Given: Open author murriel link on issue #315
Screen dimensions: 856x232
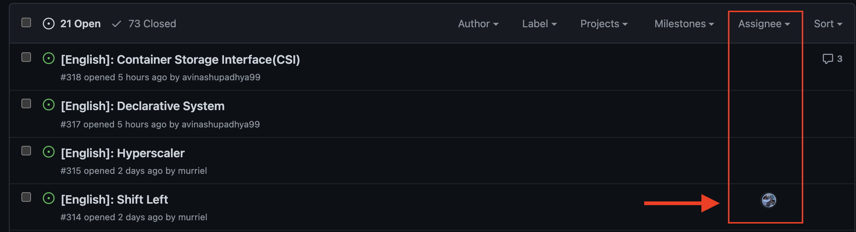Looking at the screenshot, I should pyautogui.click(x=192, y=171).
